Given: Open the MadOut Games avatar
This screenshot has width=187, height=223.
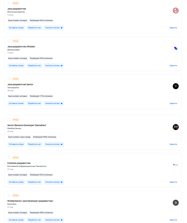Looking at the screenshot, I should click(176, 127).
